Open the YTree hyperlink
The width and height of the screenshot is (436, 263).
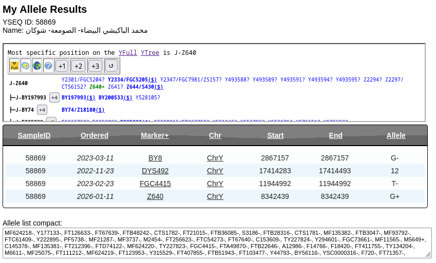click(150, 52)
